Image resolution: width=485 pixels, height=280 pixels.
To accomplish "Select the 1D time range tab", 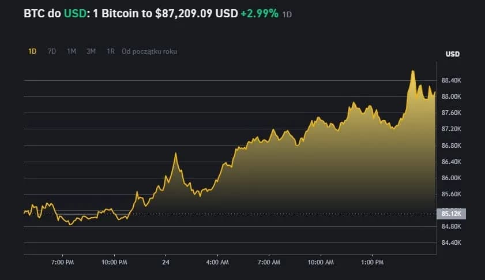I will pos(32,51).
